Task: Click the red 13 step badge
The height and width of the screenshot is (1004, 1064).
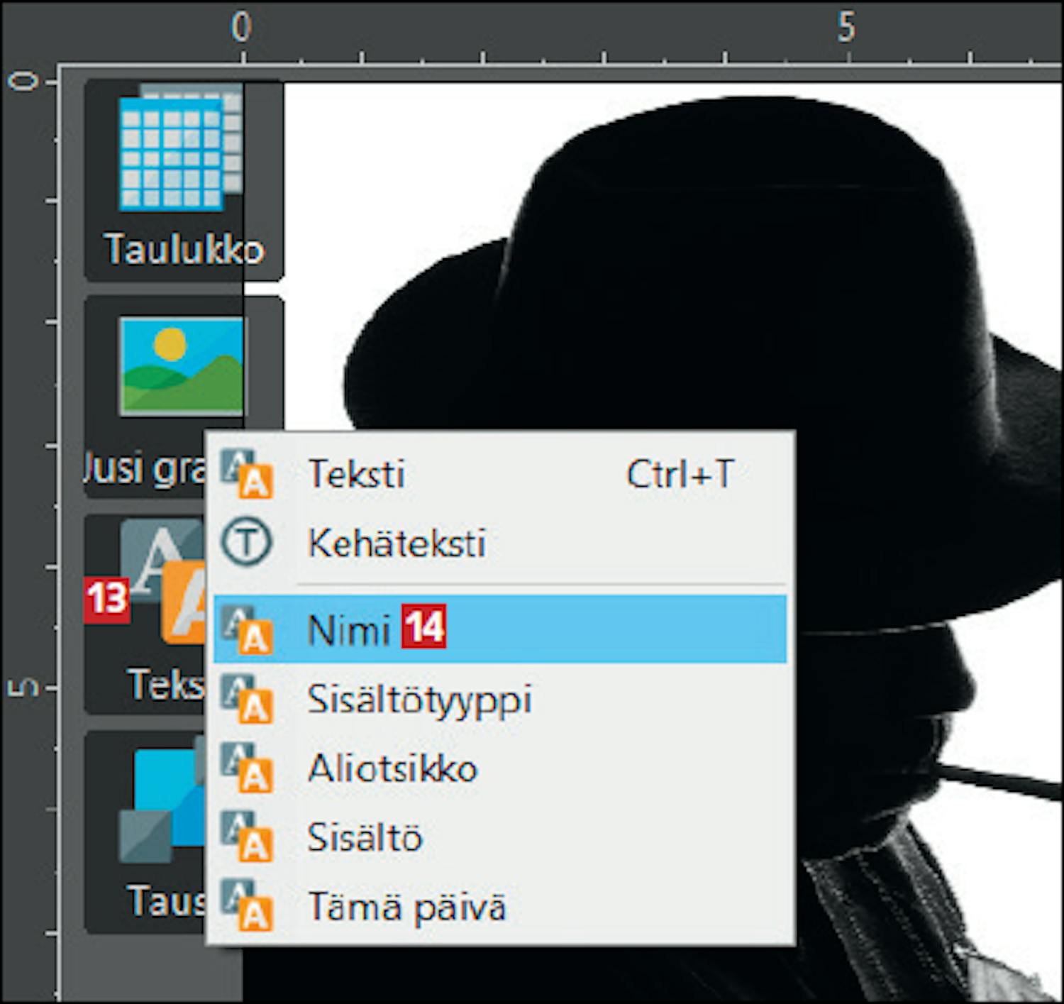Action: pos(106,600)
